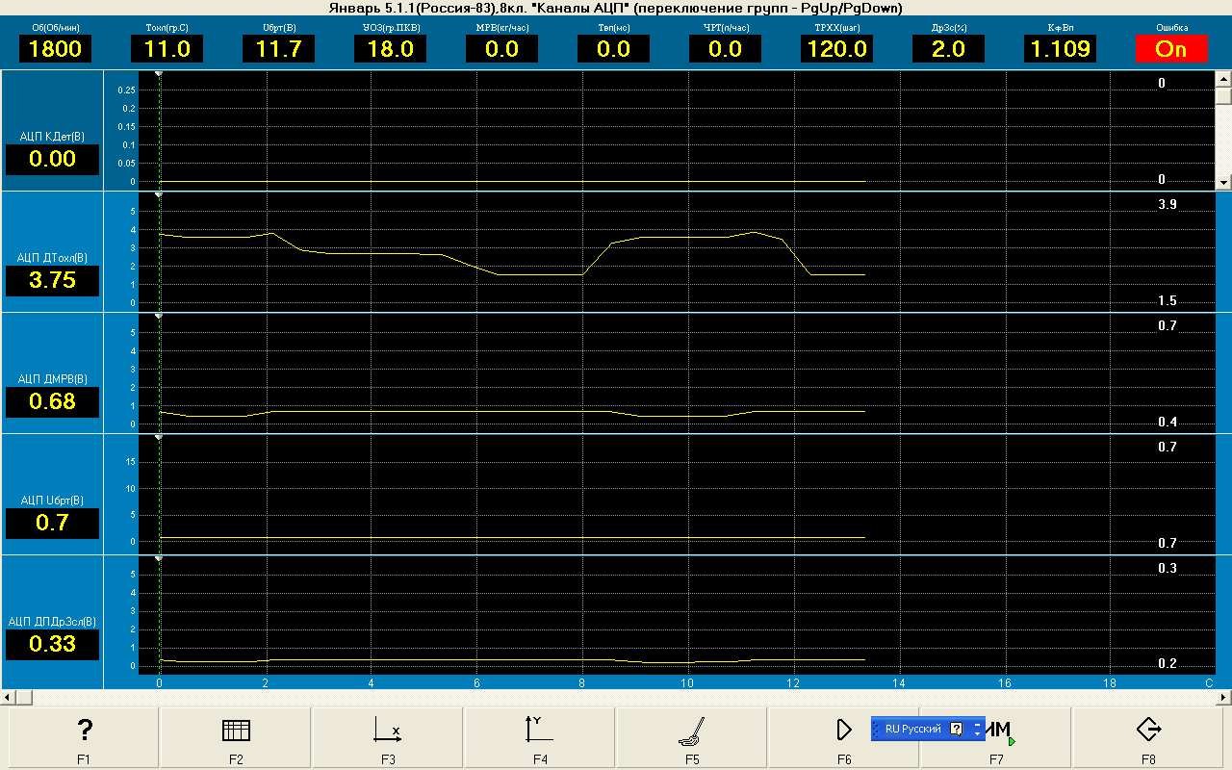Click the F3 X-axis scale button
The width and height of the screenshot is (1232, 770).
[388, 739]
